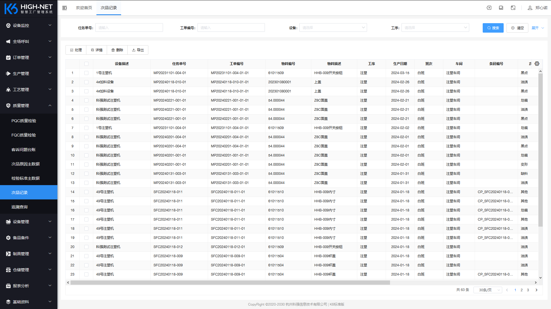Click the HIGH-NET K6 logo
The height and width of the screenshot is (309, 551).
pos(29,9)
